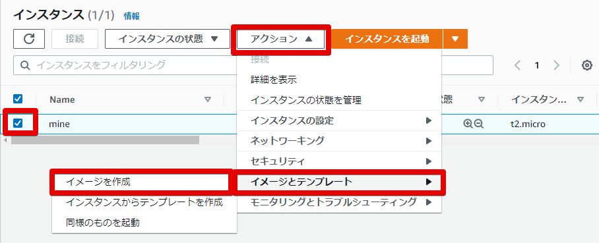Go to next page arrow
Image resolution: width=599 pixels, height=243 pixels.
pos(557,65)
